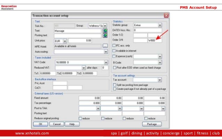Click the Tx3 value field
This screenshot has height=139, width=222.
pyautogui.click(x=90, y=74)
